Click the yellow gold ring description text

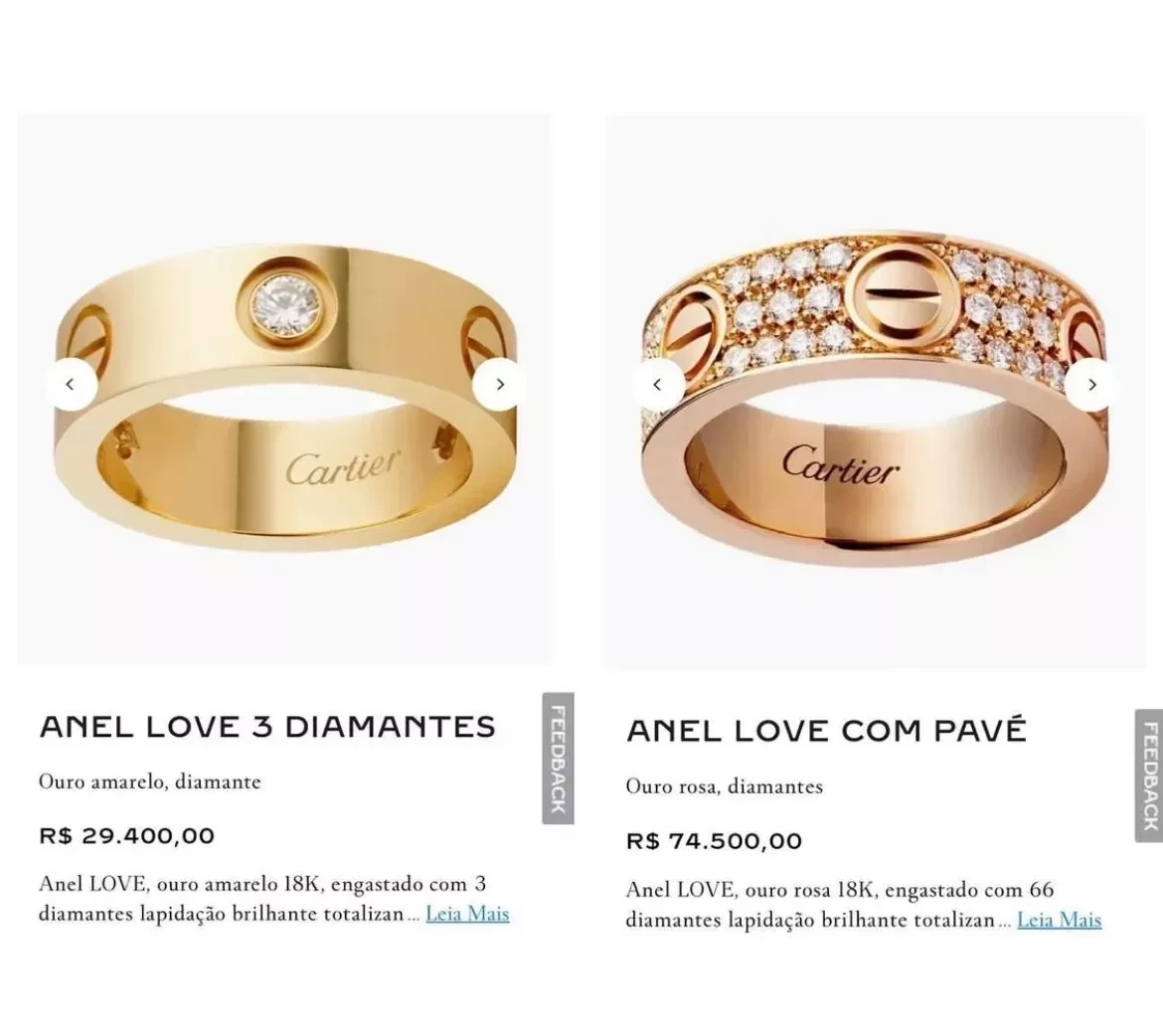[x=262, y=899]
